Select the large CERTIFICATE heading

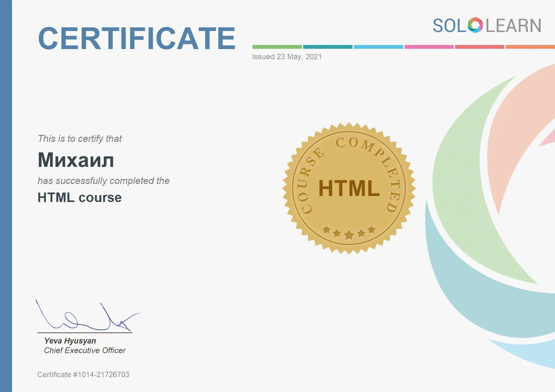click(137, 38)
